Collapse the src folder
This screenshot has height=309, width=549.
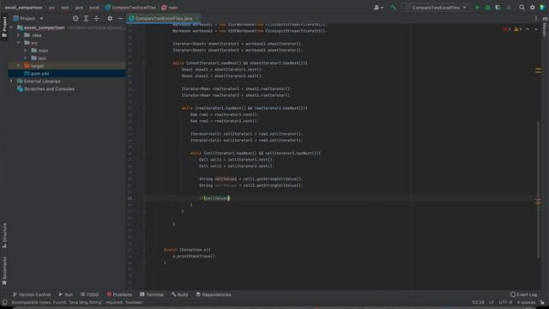18,43
